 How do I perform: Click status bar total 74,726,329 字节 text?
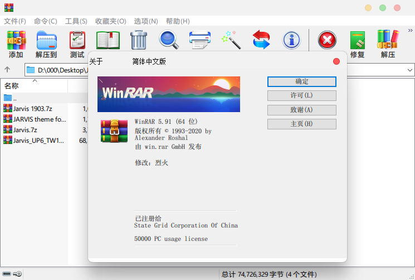(x=269, y=274)
